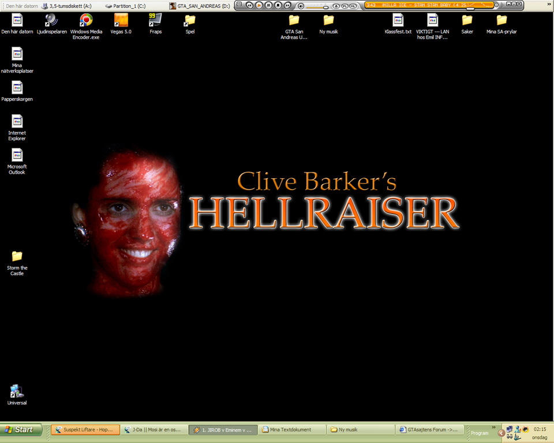
Task: Select the Mina SA-prylar folder
Action: pos(501,24)
